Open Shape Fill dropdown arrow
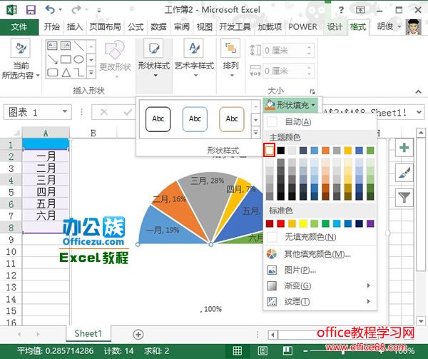Image resolution: width=428 pixels, height=359 pixels. pos(313,105)
